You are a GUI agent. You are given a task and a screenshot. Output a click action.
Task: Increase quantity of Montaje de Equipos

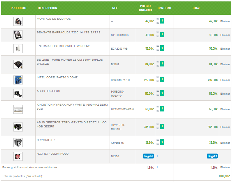click(158, 19)
